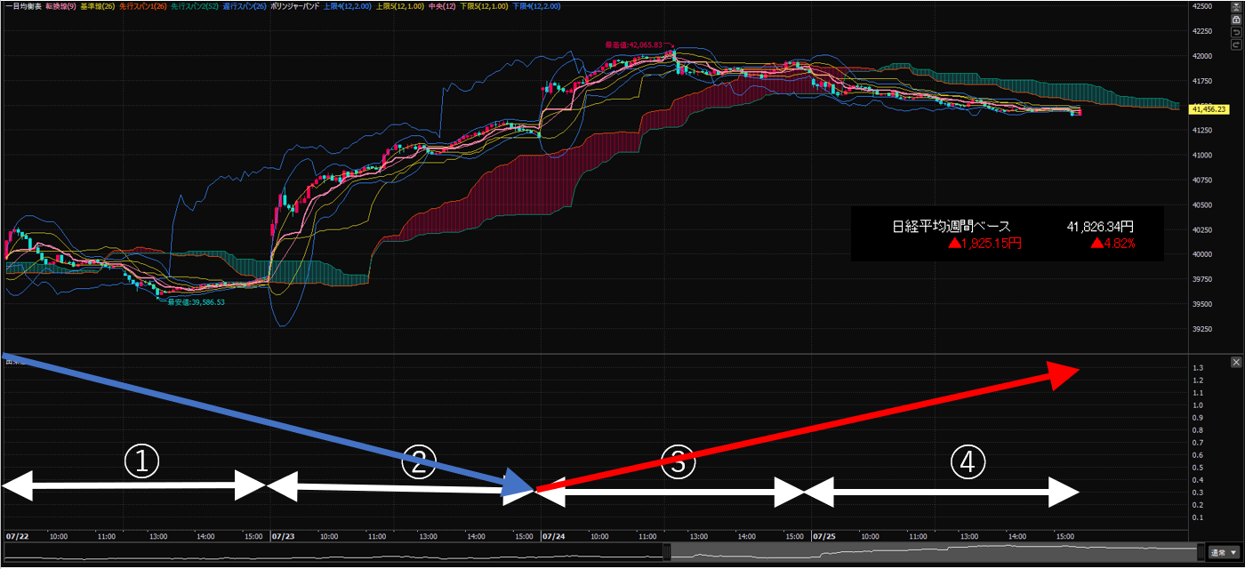
Task: Click the undo arrow icon
Action: click(1235, 32)
